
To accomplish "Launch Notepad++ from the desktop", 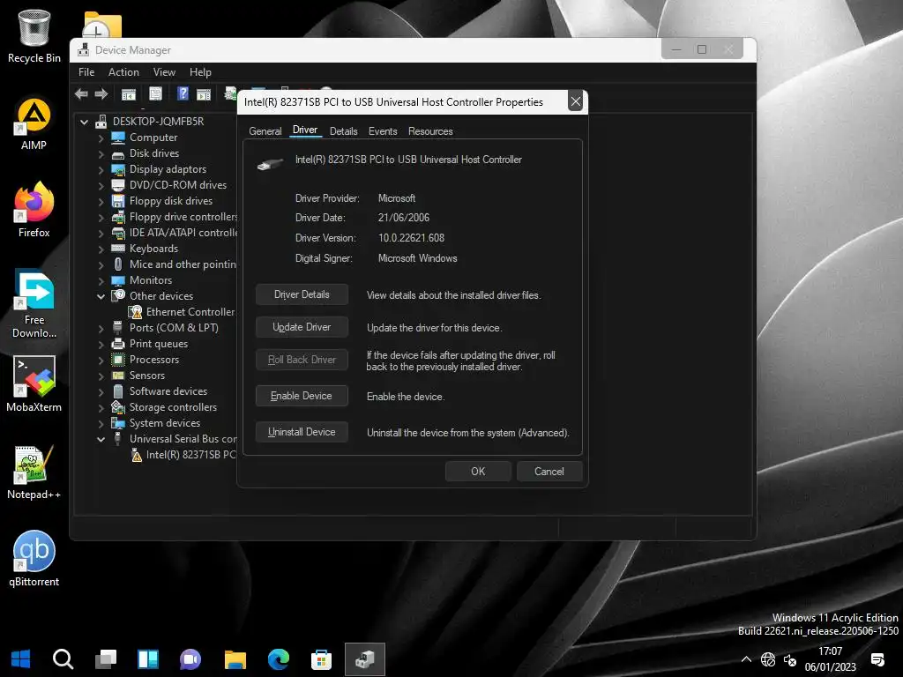I will (34, 472).
